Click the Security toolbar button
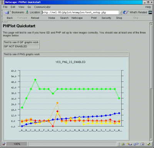Viewport: 154px width, 148px height. click(x=106, y=18)
